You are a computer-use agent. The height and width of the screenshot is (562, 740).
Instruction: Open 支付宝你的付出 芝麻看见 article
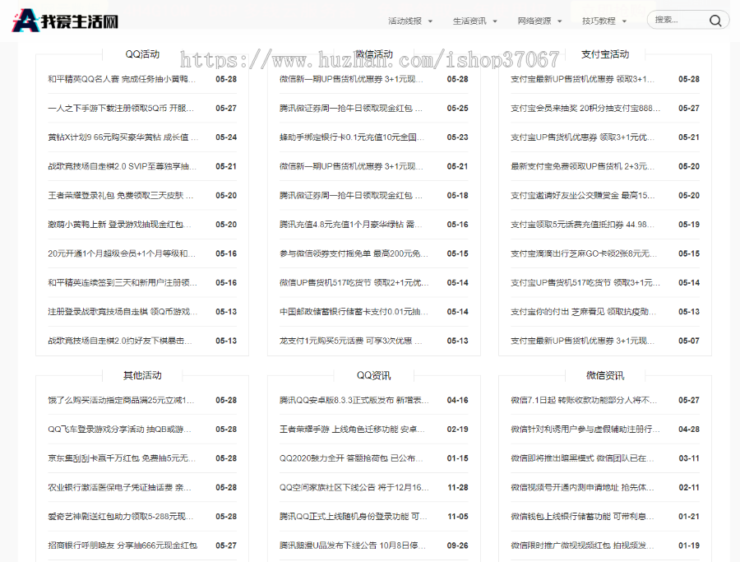tap(583, 312)
